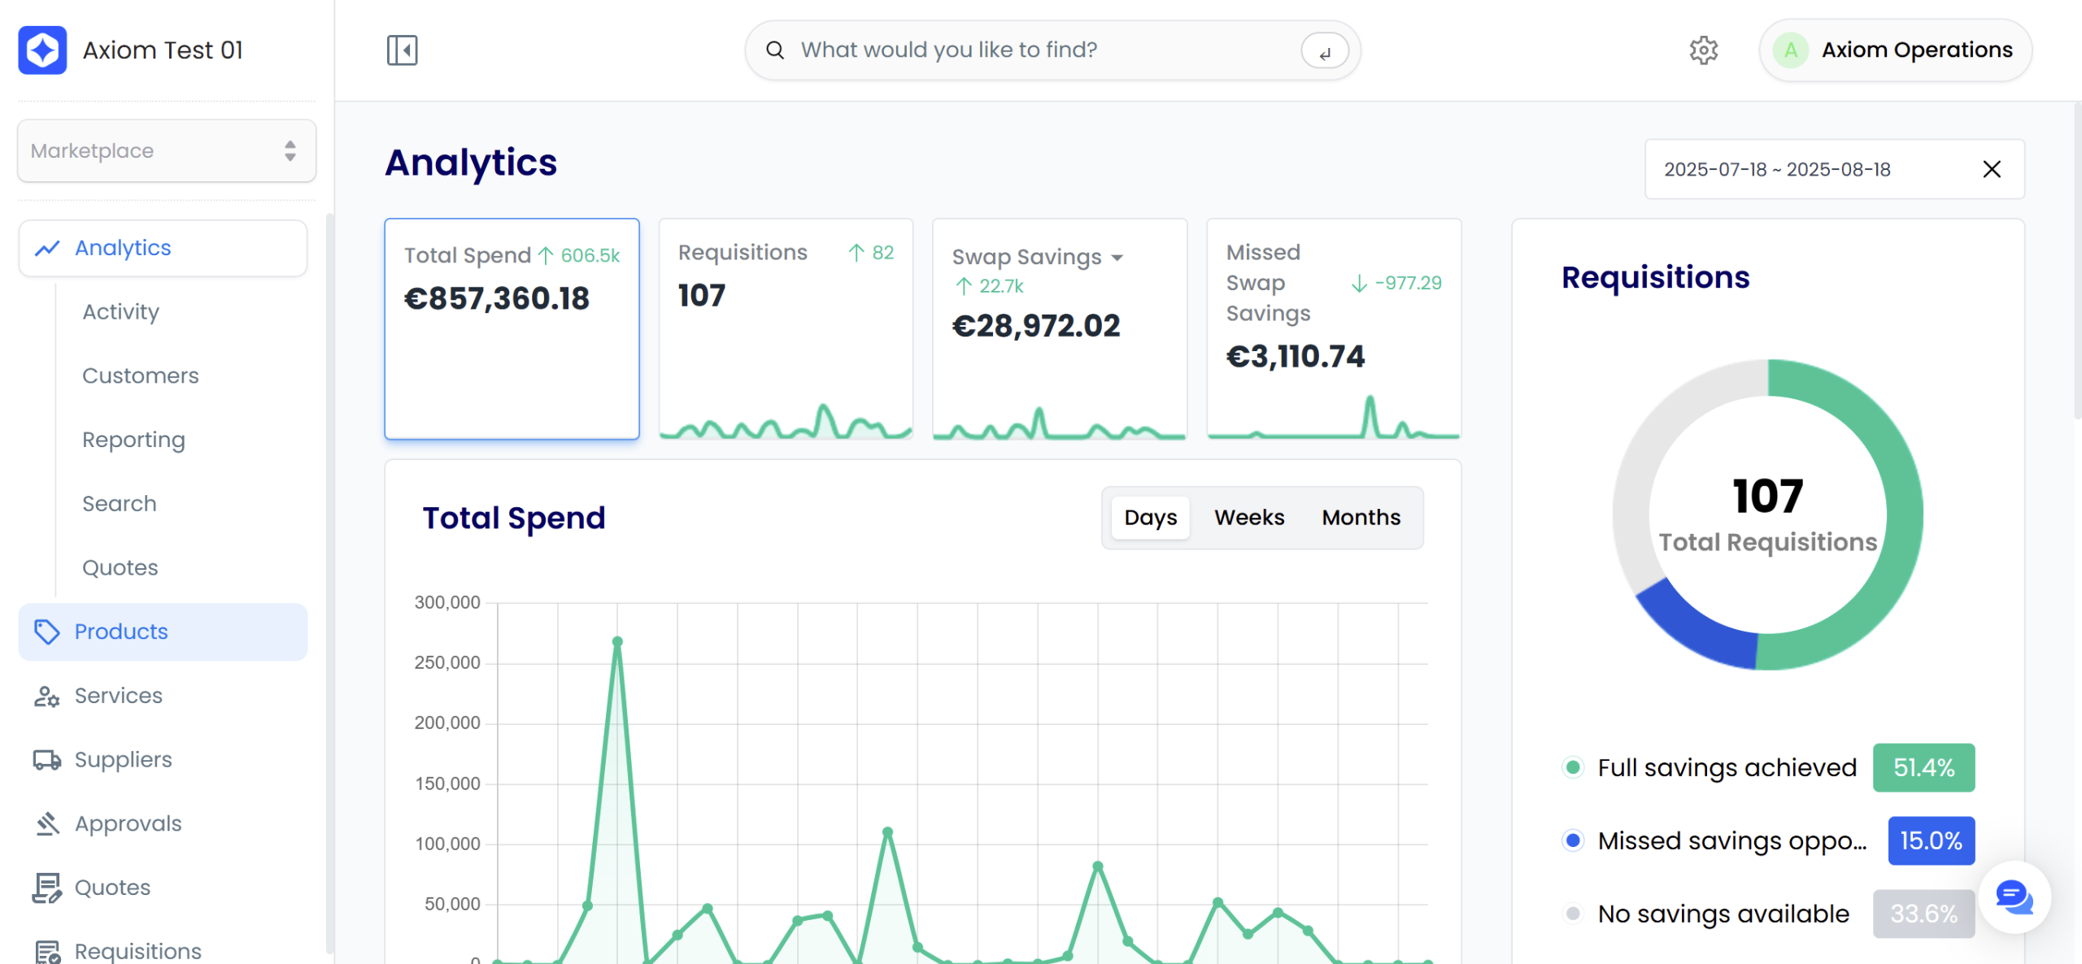Screen dimensions: 2082x964
Task: Open the Marketplace dropdown selector
Action: (167, 151)
